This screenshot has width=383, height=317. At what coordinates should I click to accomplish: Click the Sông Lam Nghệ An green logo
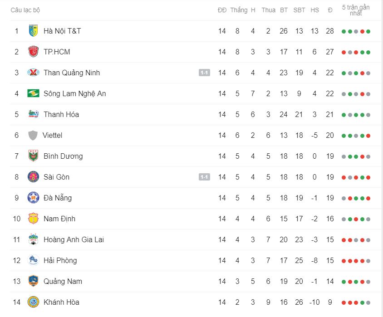(x=33, y=93)
